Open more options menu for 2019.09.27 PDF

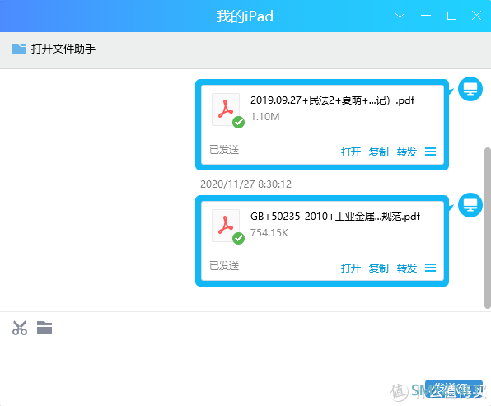pyautogui.click(x=431, y=152)
